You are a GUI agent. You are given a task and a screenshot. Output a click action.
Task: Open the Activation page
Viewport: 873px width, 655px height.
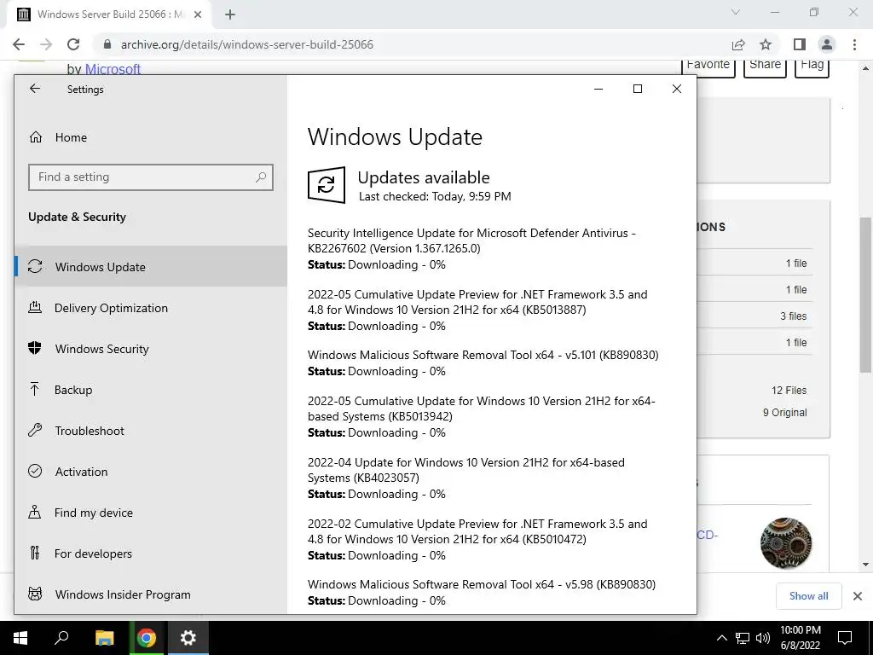point(150,472)
